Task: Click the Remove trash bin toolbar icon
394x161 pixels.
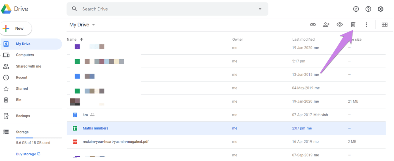Action: click(353, 25)
